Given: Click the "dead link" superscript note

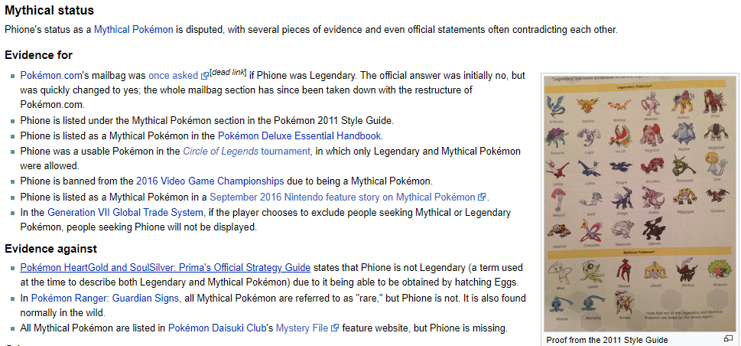Looking at the screenshot, I should pos(228,72).
